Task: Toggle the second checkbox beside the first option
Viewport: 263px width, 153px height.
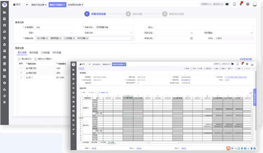Action: tap(36, 59)
